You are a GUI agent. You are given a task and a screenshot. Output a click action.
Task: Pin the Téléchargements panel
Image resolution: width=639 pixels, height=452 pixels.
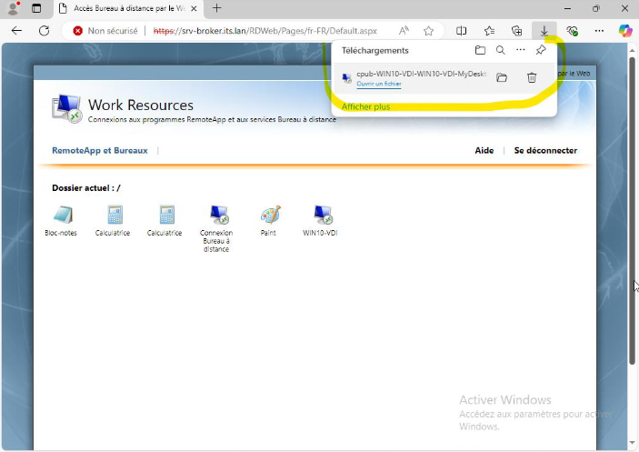coord(541,50)
